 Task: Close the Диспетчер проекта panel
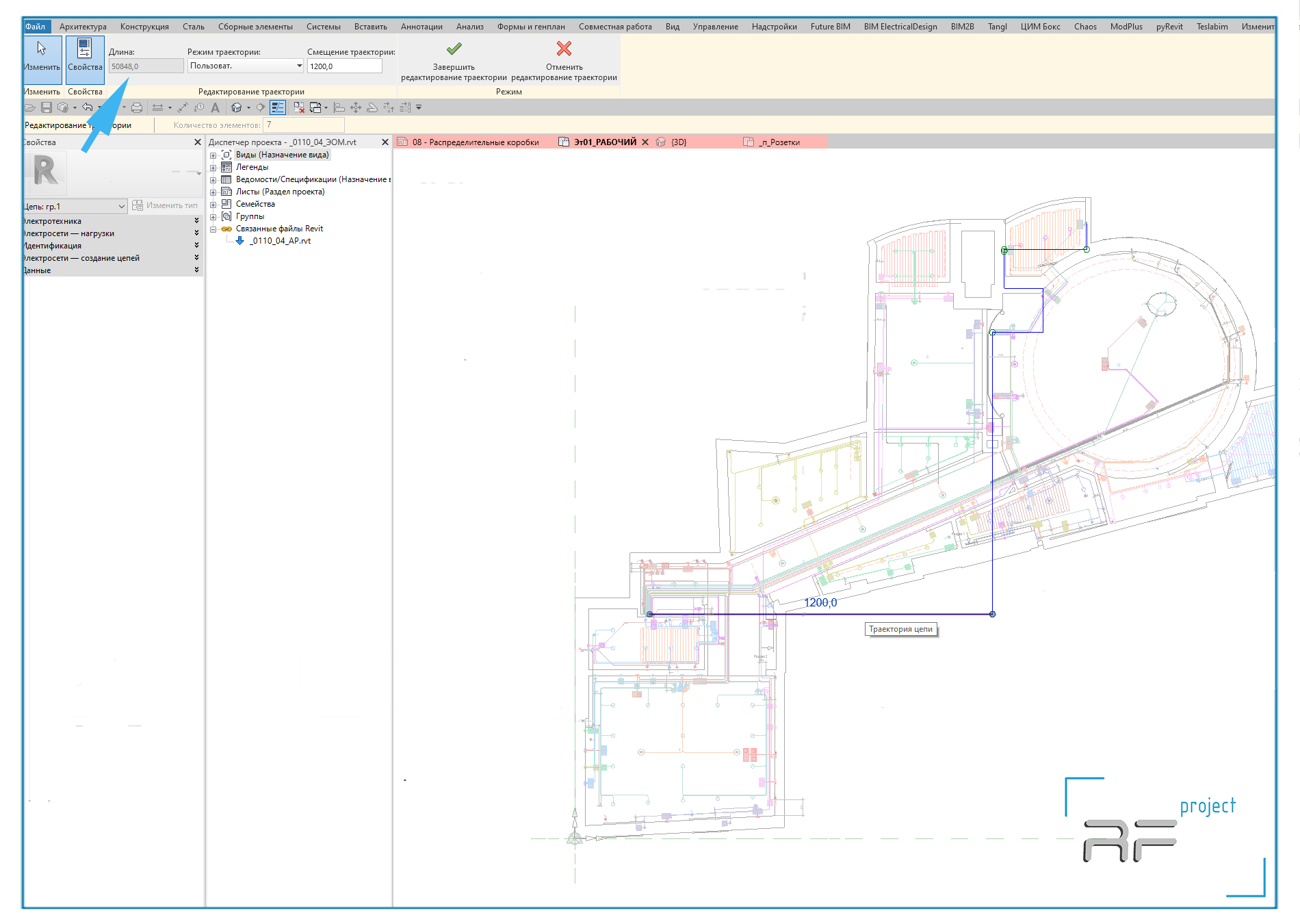tap(385, 142)
